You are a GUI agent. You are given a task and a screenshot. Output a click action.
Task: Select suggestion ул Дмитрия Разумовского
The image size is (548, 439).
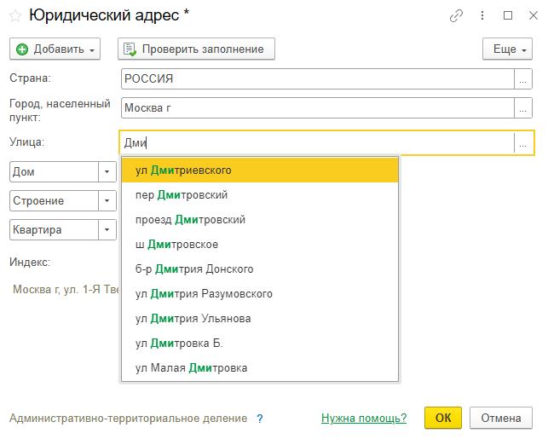[x=260, y=294]
